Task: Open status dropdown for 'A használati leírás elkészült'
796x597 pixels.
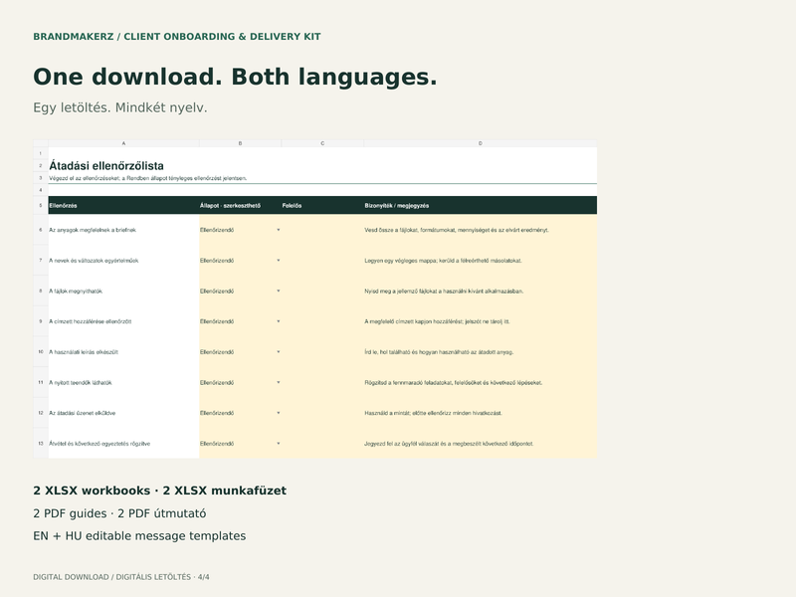Action: (279, 352)
